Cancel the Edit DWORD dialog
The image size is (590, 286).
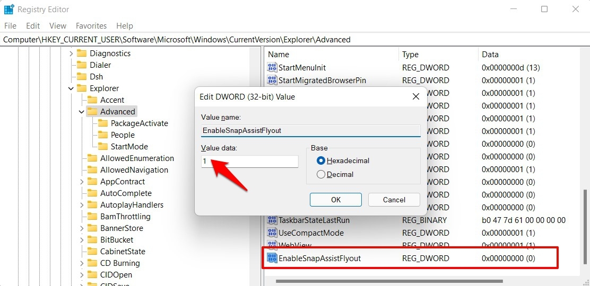(x=394, y=200)
